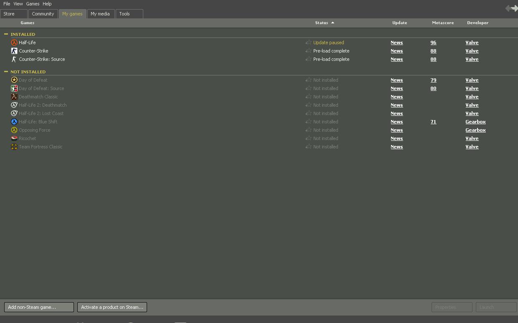Viewport: 518px width, 323px height.
Task: Switch to the Community tab
Action: point(43,14)
